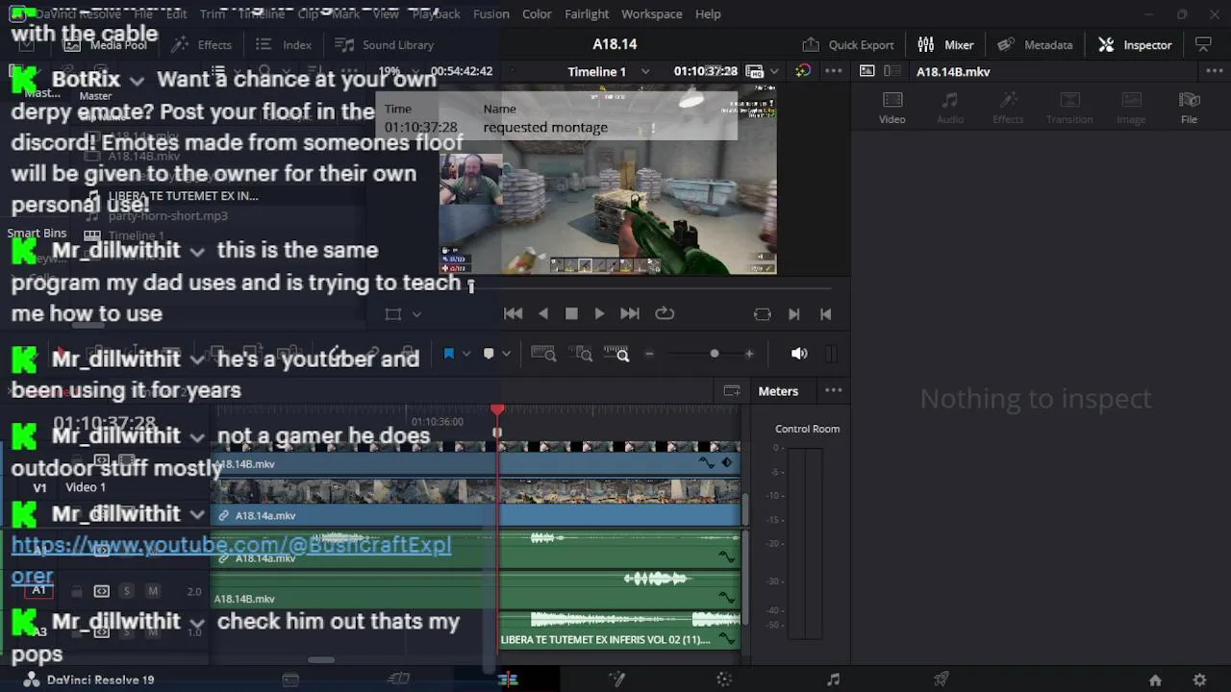Click the bypass color grades icon
Image resolution: width=1231 pixels, height=692 pixels.
pyautogui.click(x=803, y=71)
